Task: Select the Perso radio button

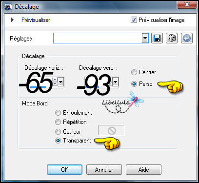Action: pyautogui.click(x=134, y=84)
